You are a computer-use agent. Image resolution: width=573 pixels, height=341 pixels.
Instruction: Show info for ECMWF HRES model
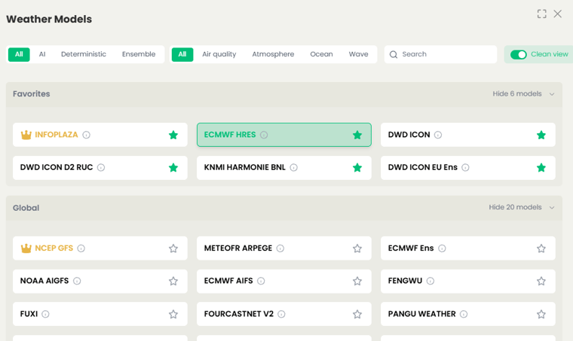[264, 135]
